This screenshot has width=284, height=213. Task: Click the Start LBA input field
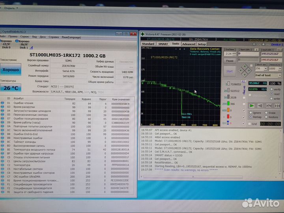(x=248, y=54)
